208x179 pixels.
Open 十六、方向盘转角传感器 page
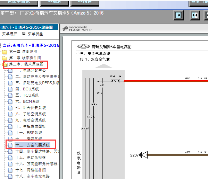point(37,164)
